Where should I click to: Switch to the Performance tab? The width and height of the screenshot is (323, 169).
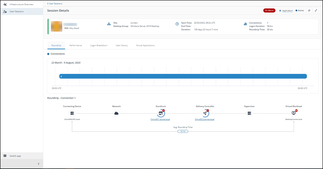click(75, 45)
